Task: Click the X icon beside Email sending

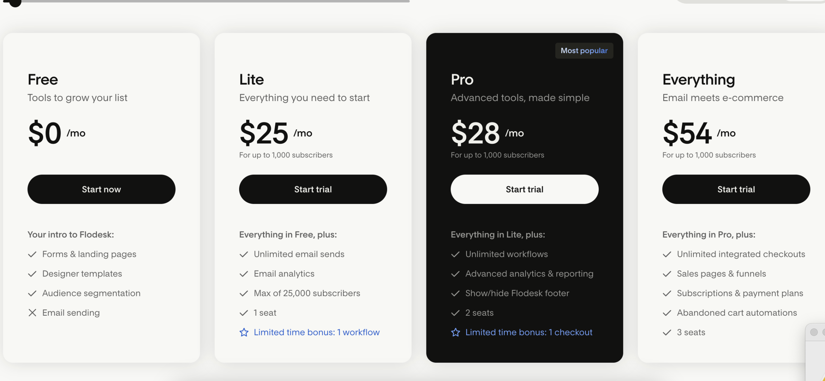Action: tap(32, 312)
